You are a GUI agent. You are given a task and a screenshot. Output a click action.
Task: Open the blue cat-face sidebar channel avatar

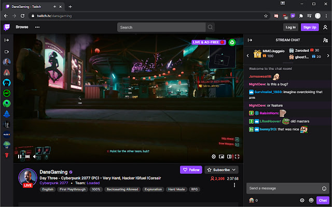pyautogui.click(x=7, y=83)
